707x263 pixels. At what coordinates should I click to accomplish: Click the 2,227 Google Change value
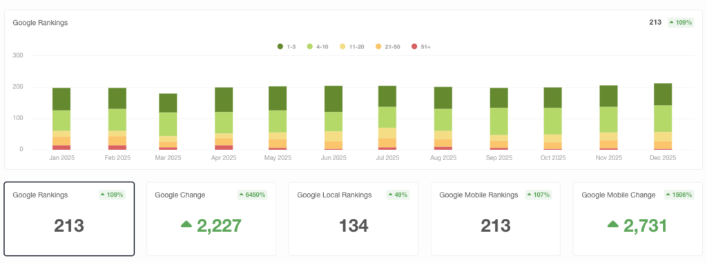(x=219, y=226)
